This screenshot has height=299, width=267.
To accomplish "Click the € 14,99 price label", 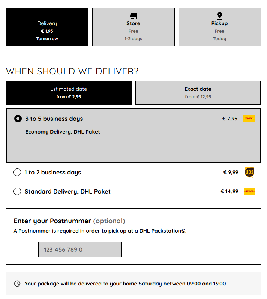I will (229, 191).
